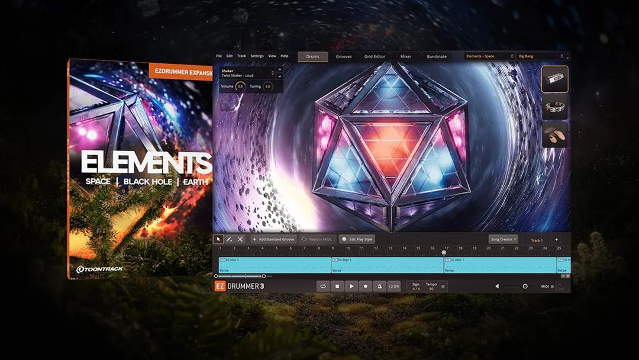Select the scissors split tool
This screenshot has width=639, height=360.
click(x=240, y=239)
